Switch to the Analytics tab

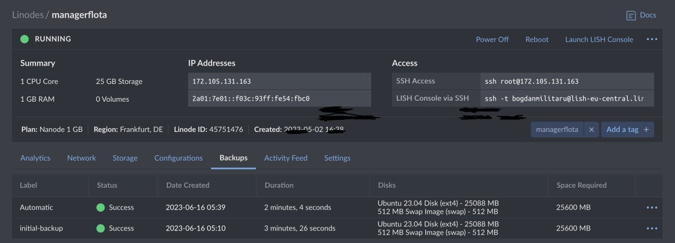pyautogui.click(x=35, y=158)
